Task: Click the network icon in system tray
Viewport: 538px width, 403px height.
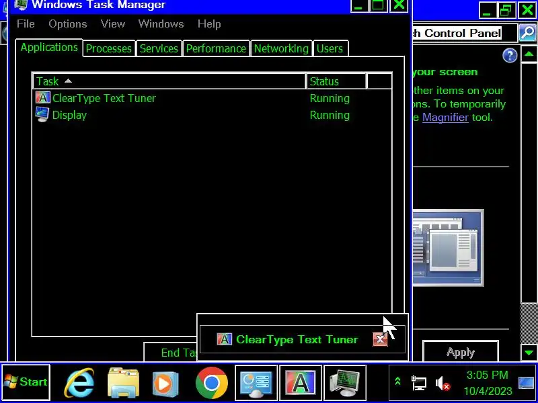Action: coord(418,383)
